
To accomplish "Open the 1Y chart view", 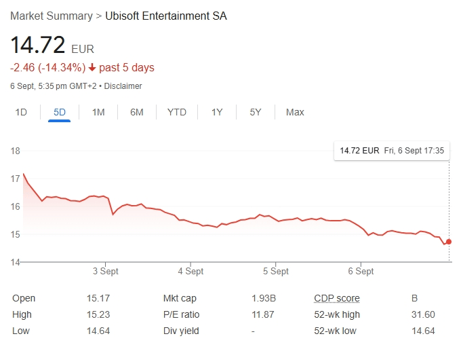I will point(217,112).
